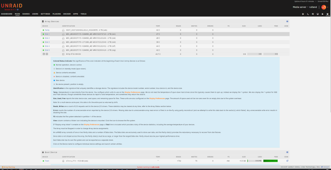Click second spin toggle icon in totals row
The image size is (331, 170).
click(47, 54)
